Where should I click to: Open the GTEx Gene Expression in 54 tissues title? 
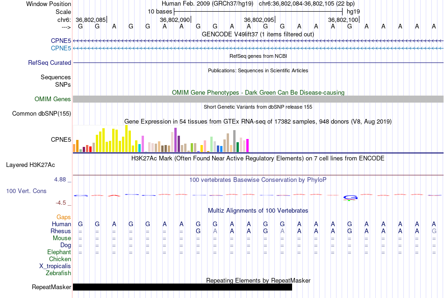258,121
